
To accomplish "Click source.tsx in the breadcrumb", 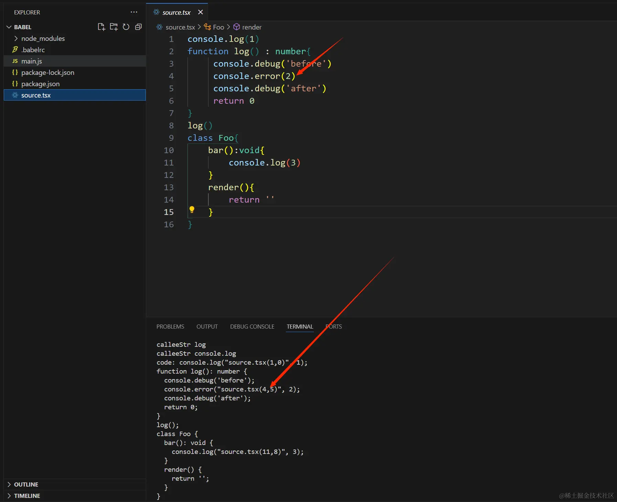I will tap(180, 27).
